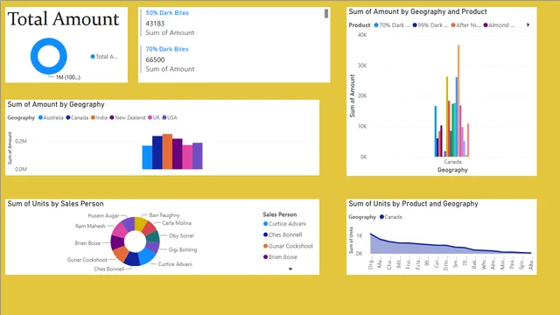560x315 pixels.
Task: Open the 50% Dark Bites card title
Action: [x=167, y=13]
